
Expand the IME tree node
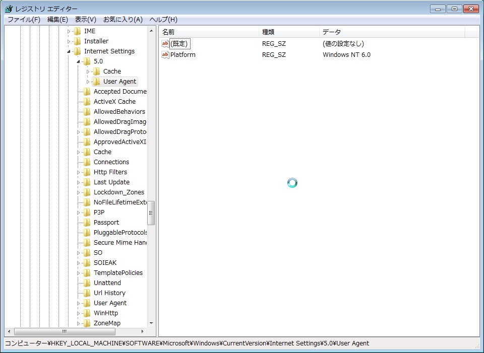[x=69, y=31]
